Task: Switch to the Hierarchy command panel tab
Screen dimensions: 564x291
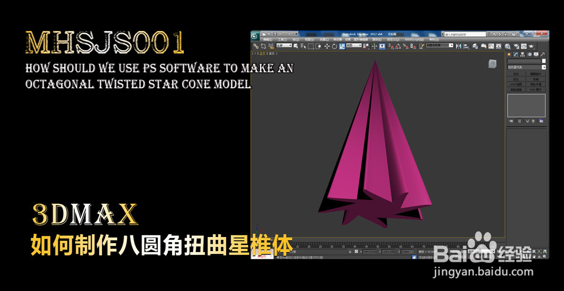Action: point(523,54)
